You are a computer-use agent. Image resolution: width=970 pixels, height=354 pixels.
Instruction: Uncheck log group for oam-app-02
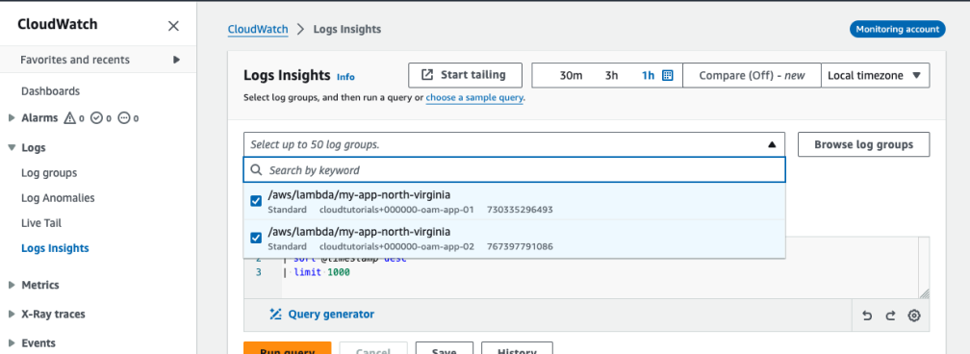256,238
